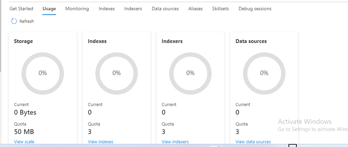Open the Indexers tab
The width and height of the screenshot is (348, 147).
tap(133, 9)
